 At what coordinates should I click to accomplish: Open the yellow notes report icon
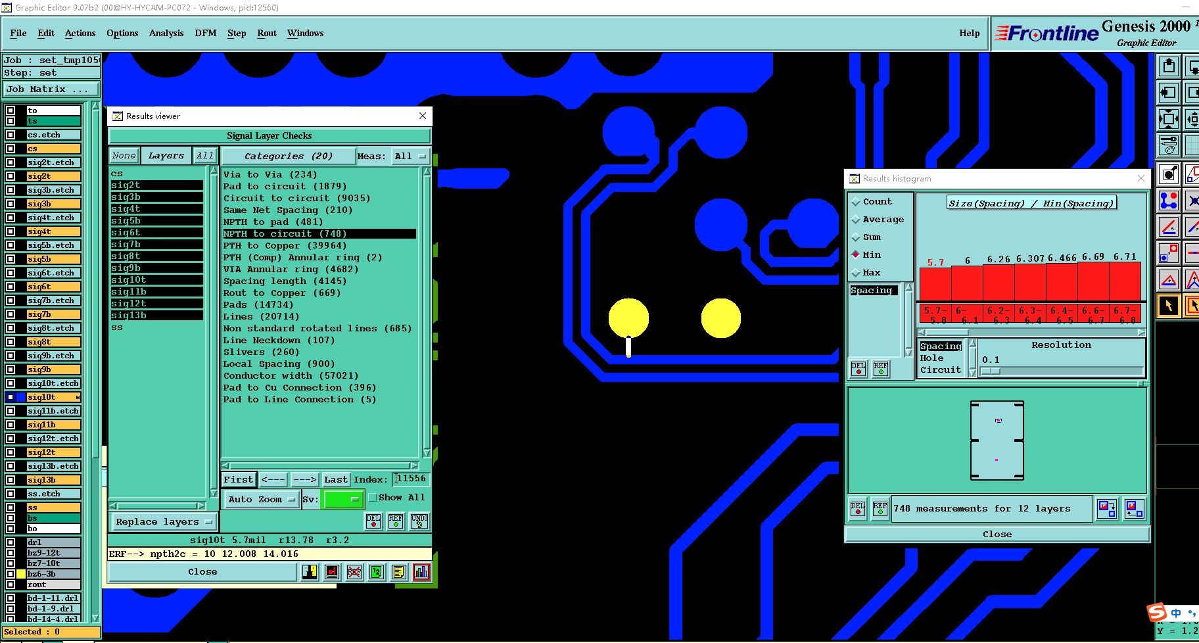point(399,572)
